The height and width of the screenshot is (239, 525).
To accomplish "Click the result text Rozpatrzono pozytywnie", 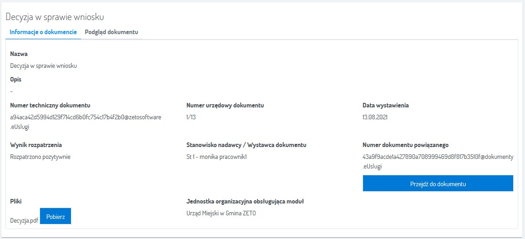I will (40, 157).
